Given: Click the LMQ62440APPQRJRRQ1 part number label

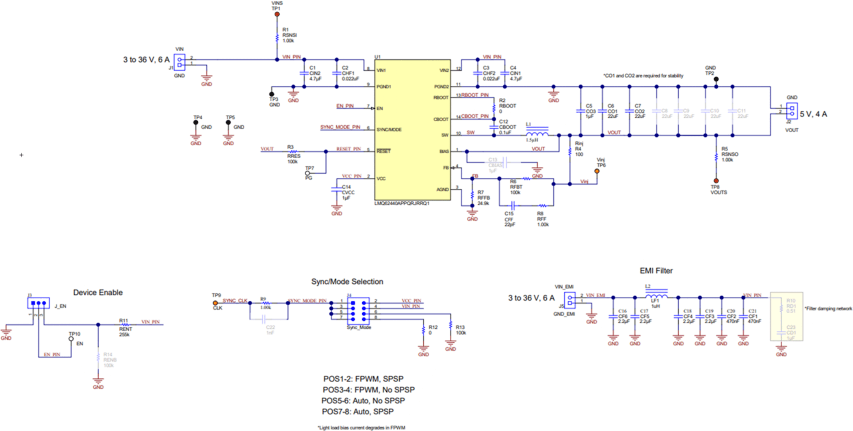Looking at the screenshot, I should click(x=402, y=203).
